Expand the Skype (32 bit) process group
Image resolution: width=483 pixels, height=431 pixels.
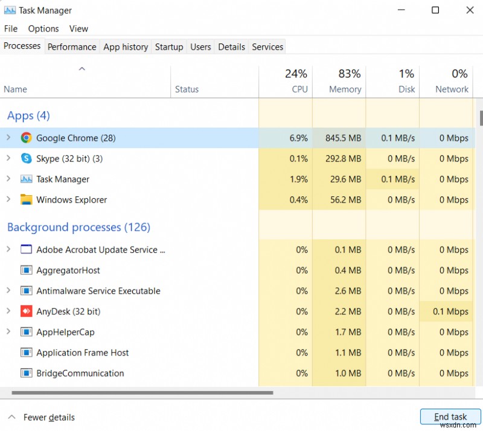[8, 158]
